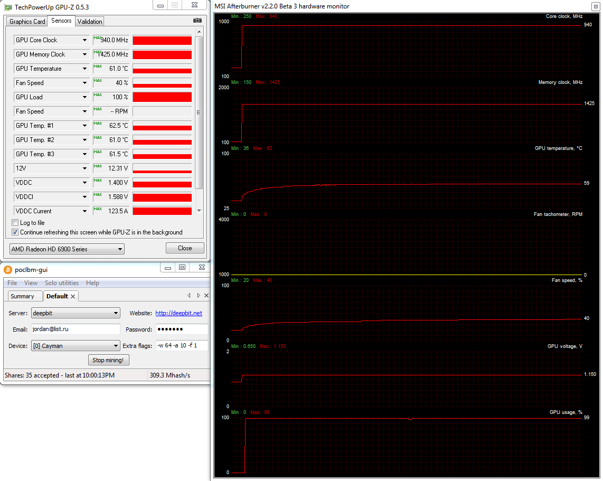
Task: Click the GPU usage, % graph label
Action: [x=566, y=412]
